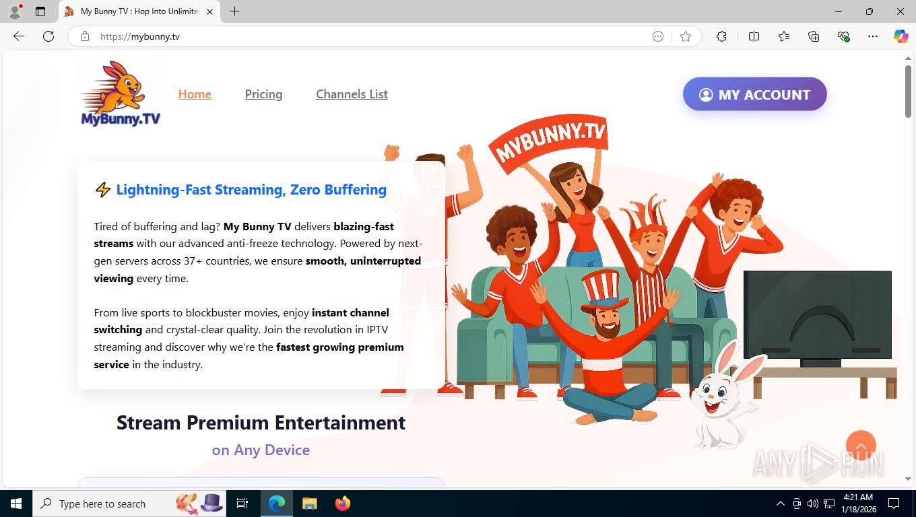Open a new browser tab

click(x=234, y=11)
